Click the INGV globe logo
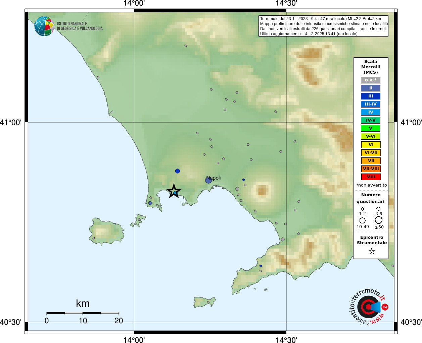The width and height of the screenshot is (422, 343). coord(44,26)
